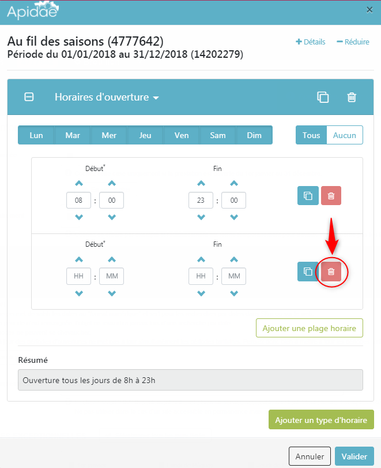Viewport: 381px width, 468px height.
Task: Toggle the Dim day button
Action: 254,135
